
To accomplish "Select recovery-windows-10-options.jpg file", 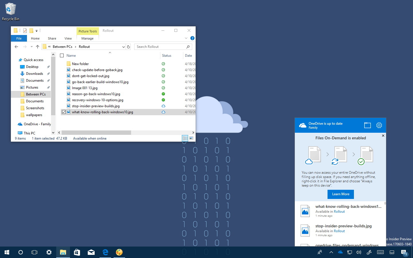I will [98, 100].
